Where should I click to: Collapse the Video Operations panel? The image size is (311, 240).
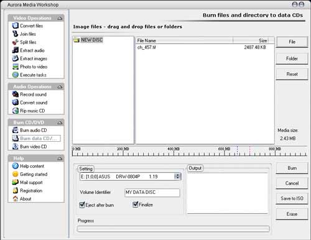tap(60, 18)
